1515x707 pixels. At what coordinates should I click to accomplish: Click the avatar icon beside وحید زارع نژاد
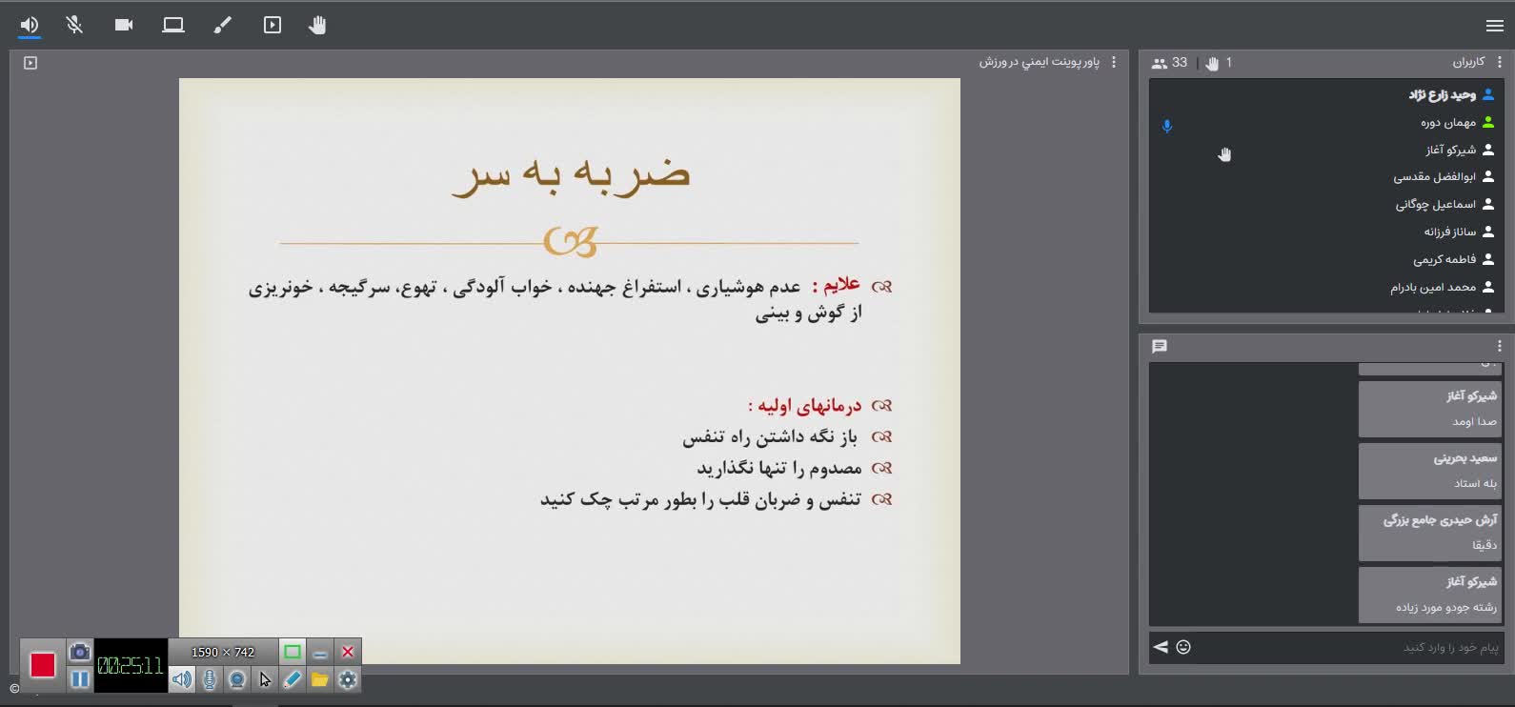coord(1488,94)
